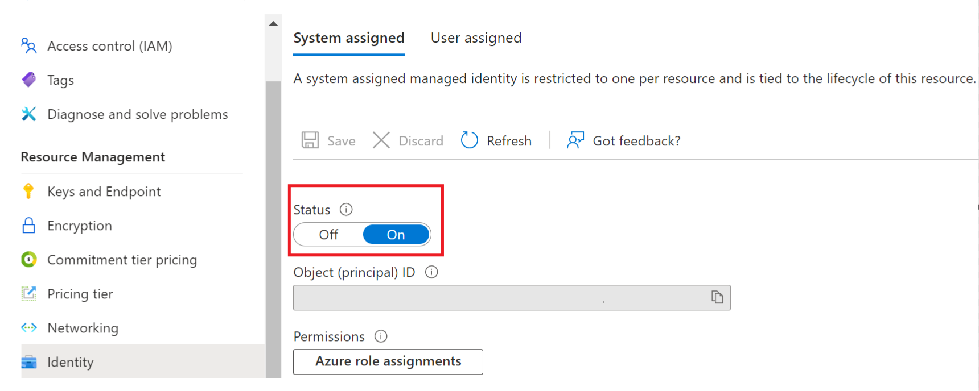This screenshot has width=979, height=391.
Task: Switch to the User assigned tab
Action: 476,38
